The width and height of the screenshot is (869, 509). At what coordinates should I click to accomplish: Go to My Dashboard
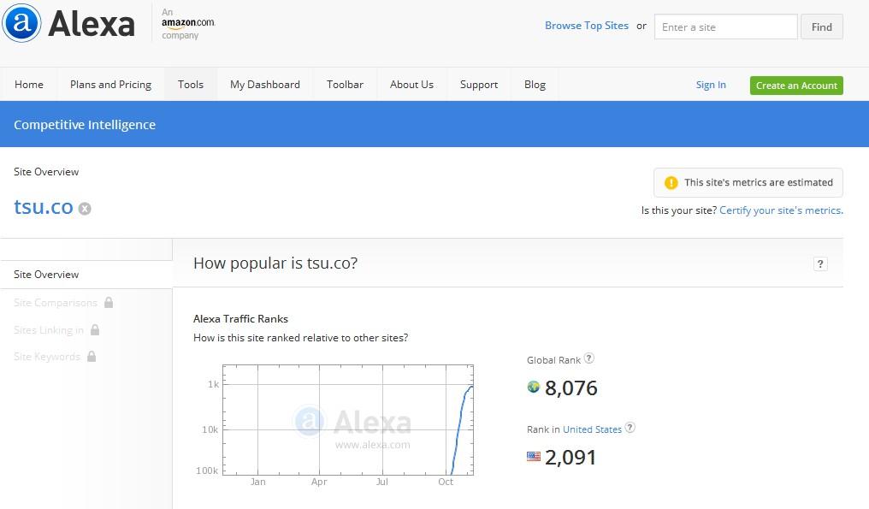tap(265, 85)
